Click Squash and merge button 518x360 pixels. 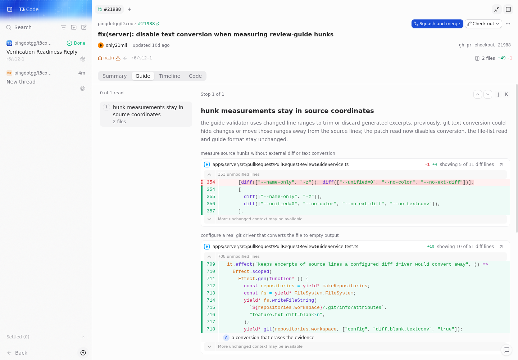click(437, 24)
